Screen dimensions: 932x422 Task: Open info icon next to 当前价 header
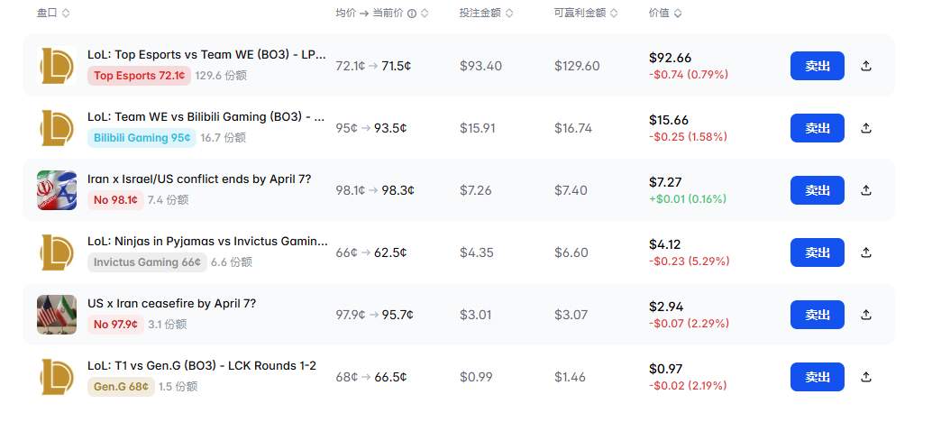pos(412,14)
